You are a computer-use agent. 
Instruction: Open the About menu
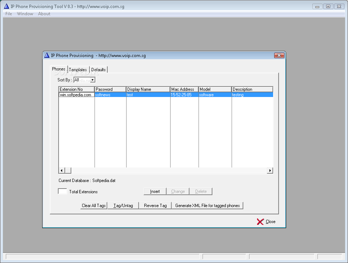point(44,14)
